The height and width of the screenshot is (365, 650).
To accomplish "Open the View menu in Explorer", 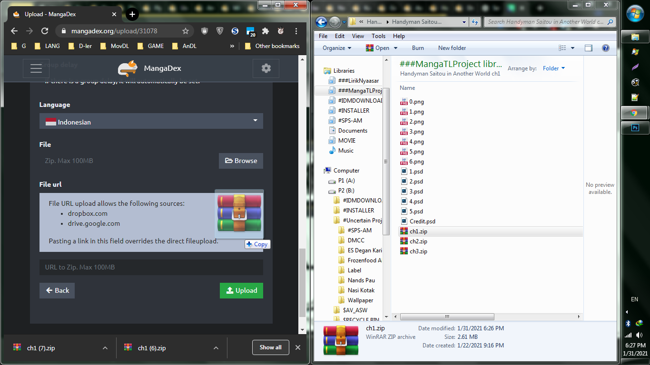I will (358, 36).
